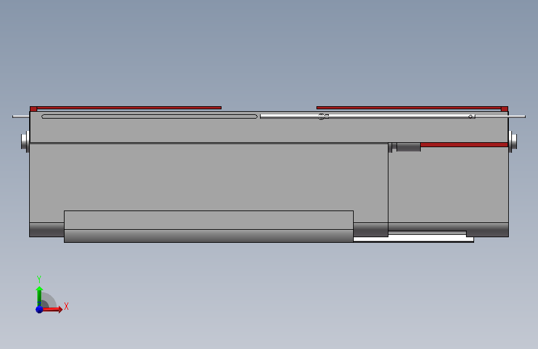This screenshot has height=349, width=538.
Task: Select the lower center raised panel face
Action: [x=208, y=220]
